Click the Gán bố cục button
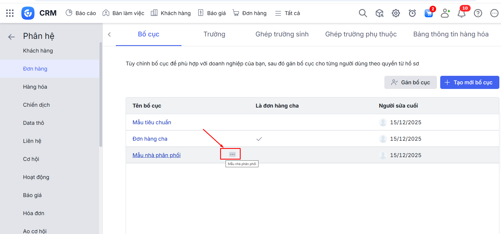The image size is (501, 234). pos(410,82)
